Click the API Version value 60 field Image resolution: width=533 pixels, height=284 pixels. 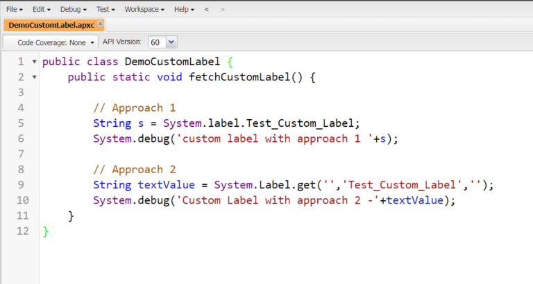point(155,42)
